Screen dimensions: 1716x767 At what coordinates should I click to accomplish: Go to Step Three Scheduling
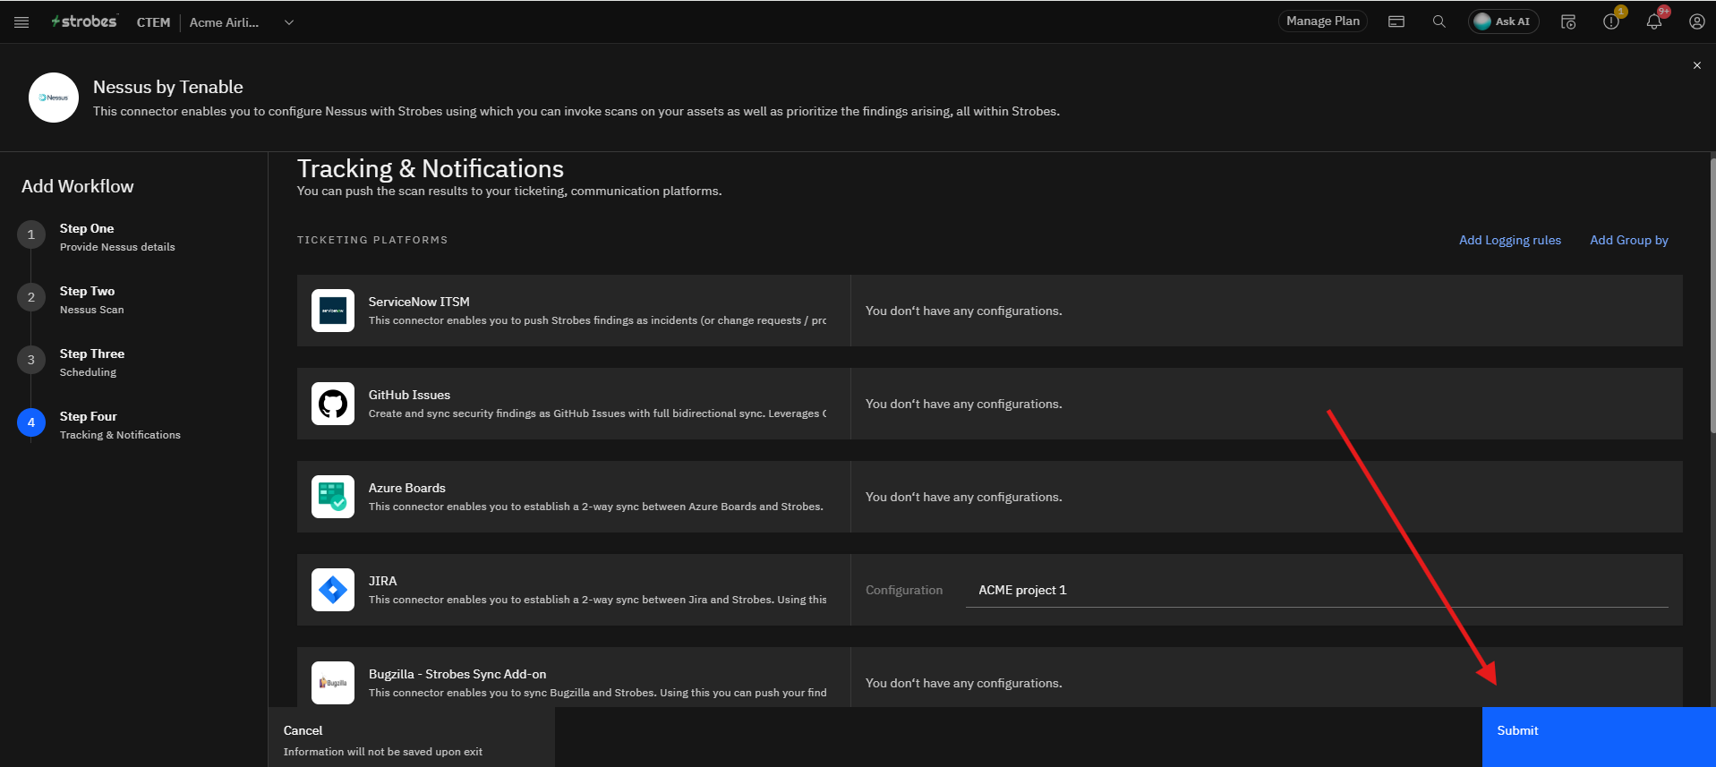[92, 362]
